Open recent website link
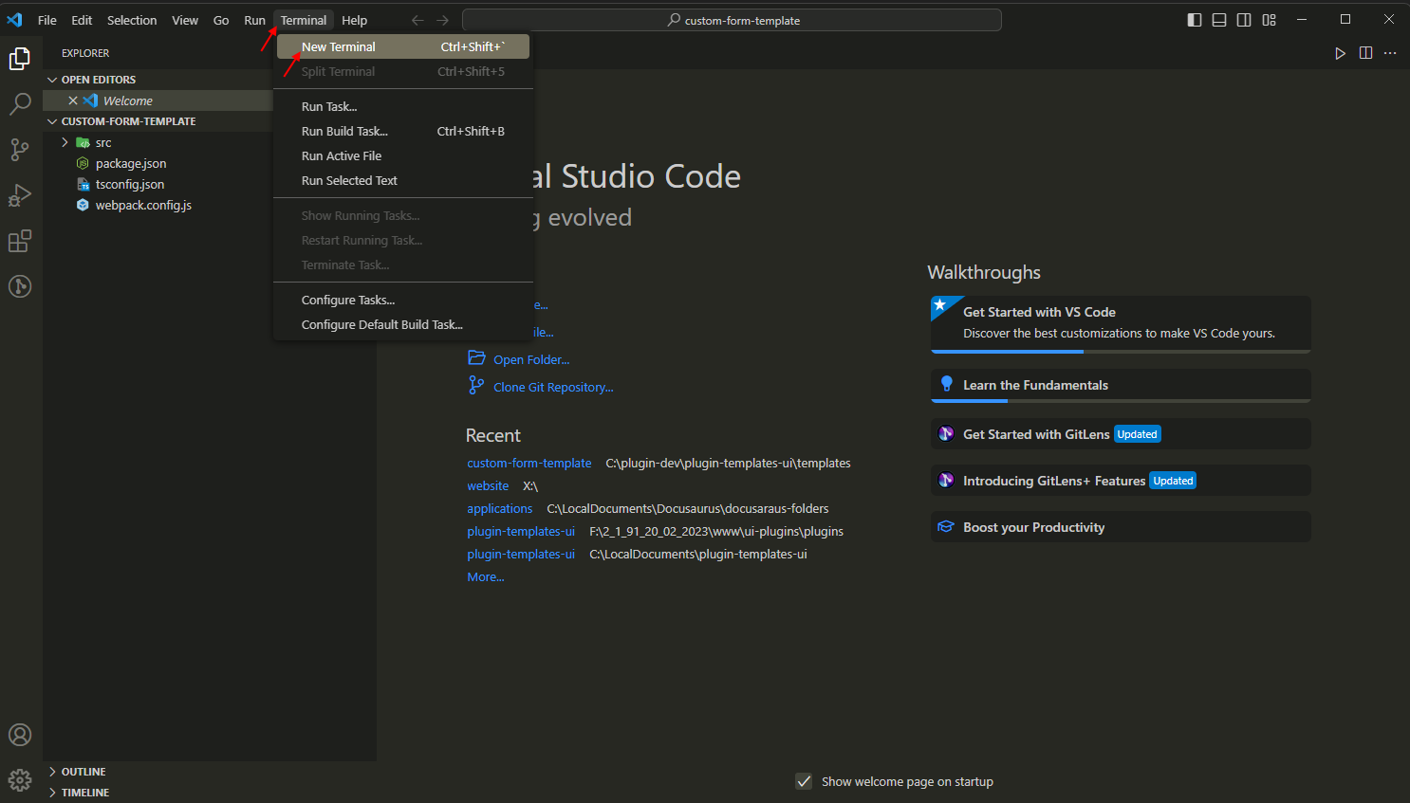The width and height of the screenshot is (1410, 803). click(x=488, y=485)
